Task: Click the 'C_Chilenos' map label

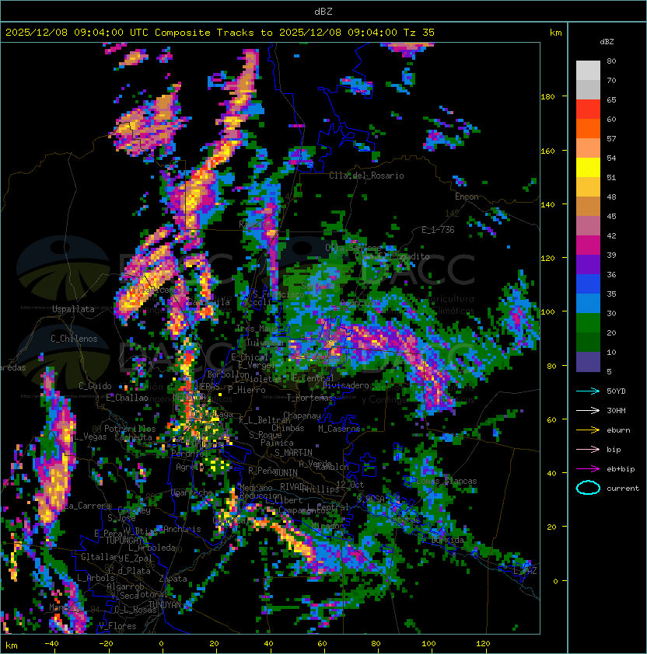Action: [x=74, y=339]
